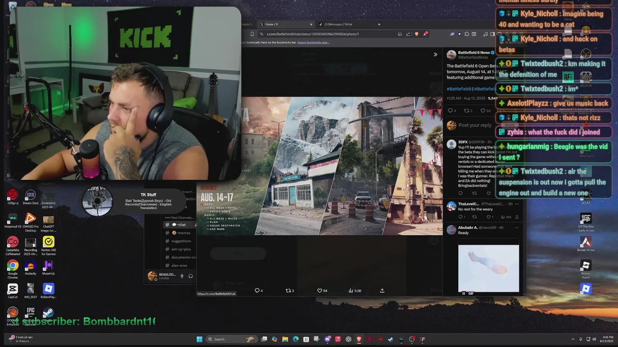Open Steam from the taskbar

click(391, 339)
